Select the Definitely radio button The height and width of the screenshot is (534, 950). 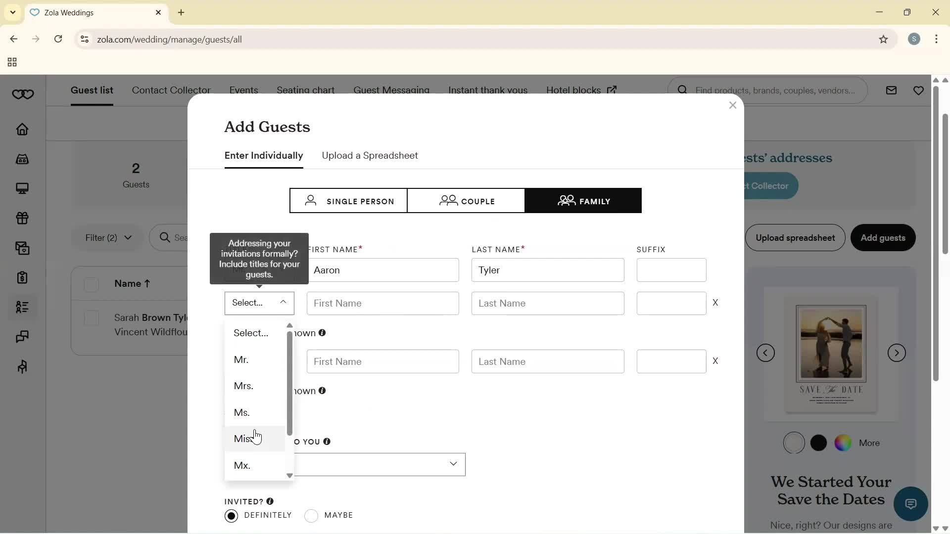click(x=231, y=515)
